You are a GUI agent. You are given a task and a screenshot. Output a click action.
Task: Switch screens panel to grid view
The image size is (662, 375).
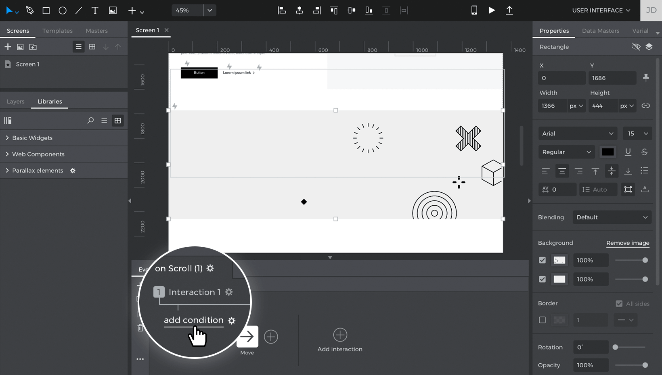(x=92, y=47)
